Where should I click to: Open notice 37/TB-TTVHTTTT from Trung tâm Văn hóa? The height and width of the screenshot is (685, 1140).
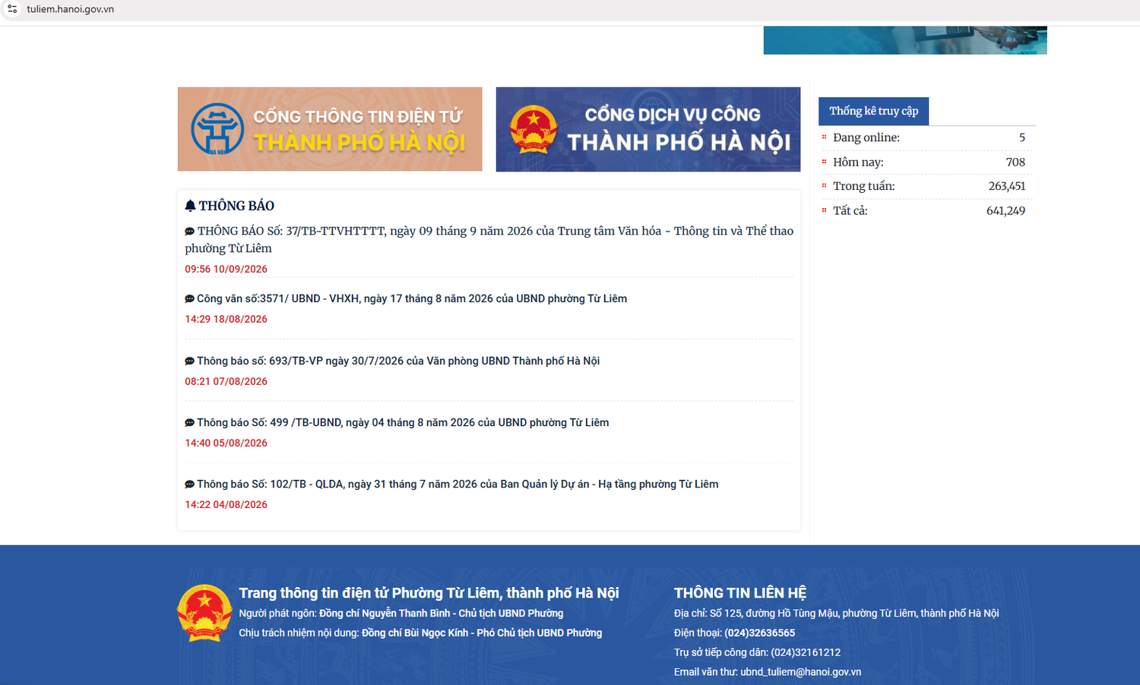(489, 239)
